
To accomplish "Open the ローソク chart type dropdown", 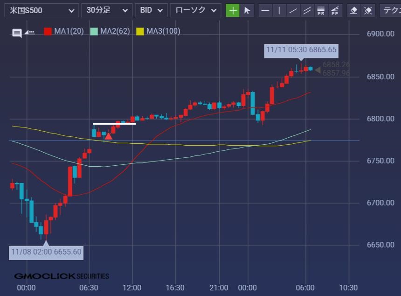I will tap(195, 10).
